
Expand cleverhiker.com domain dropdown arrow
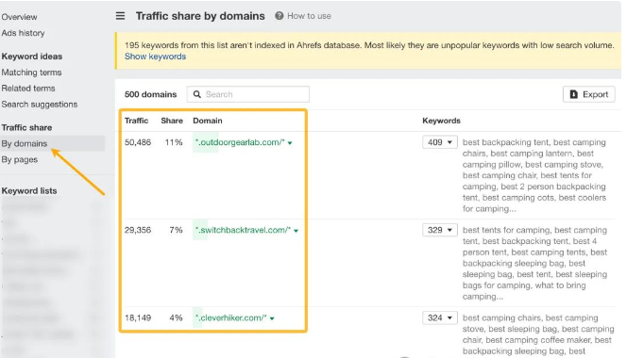[x=272, y=318]
